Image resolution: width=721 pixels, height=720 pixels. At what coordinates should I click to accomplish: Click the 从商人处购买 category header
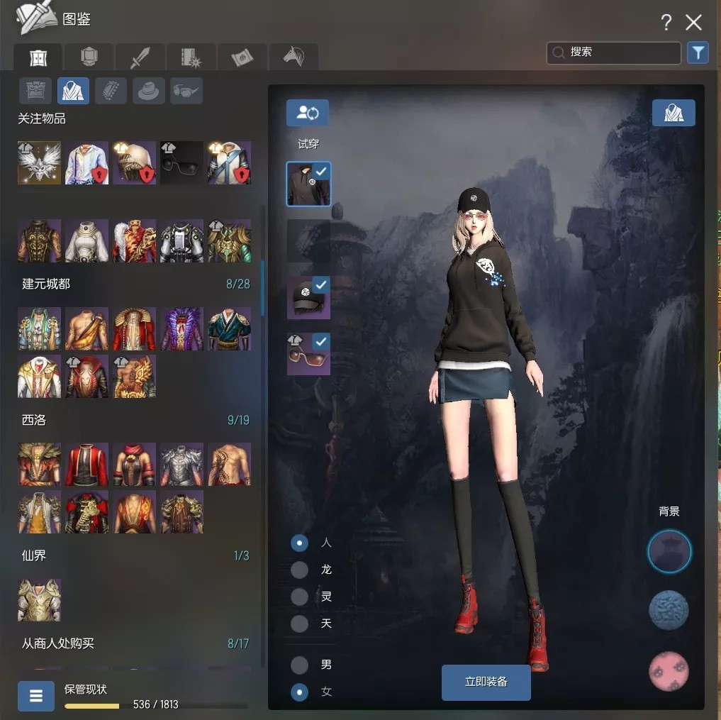point(58,643)
